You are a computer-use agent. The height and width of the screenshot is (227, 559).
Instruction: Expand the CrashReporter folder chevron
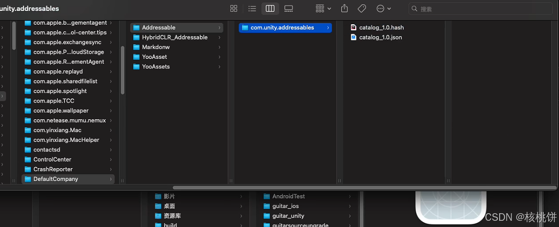111,169
